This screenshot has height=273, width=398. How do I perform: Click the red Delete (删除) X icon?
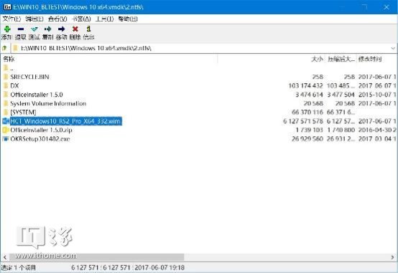[x=75, y=29]
